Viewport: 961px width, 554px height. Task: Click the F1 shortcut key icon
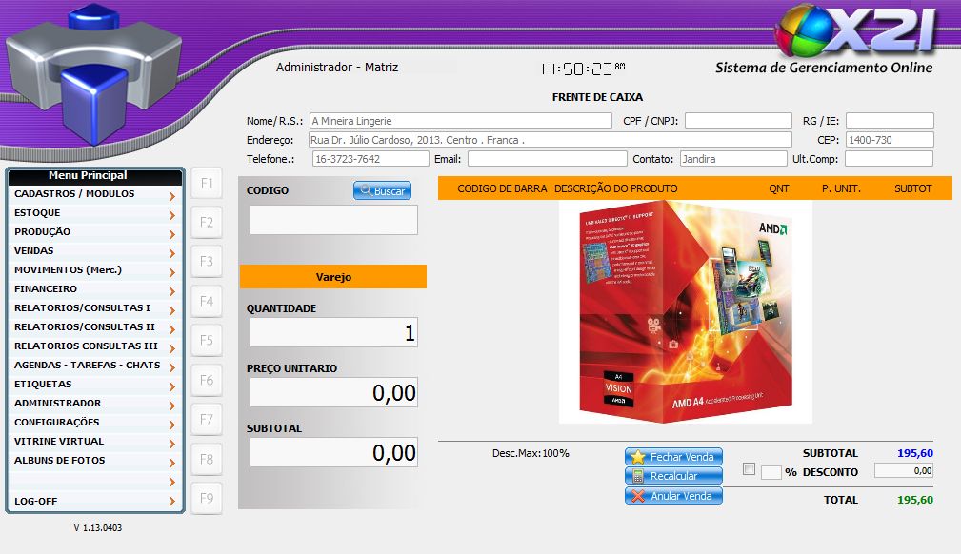click(x=206, y=183)
